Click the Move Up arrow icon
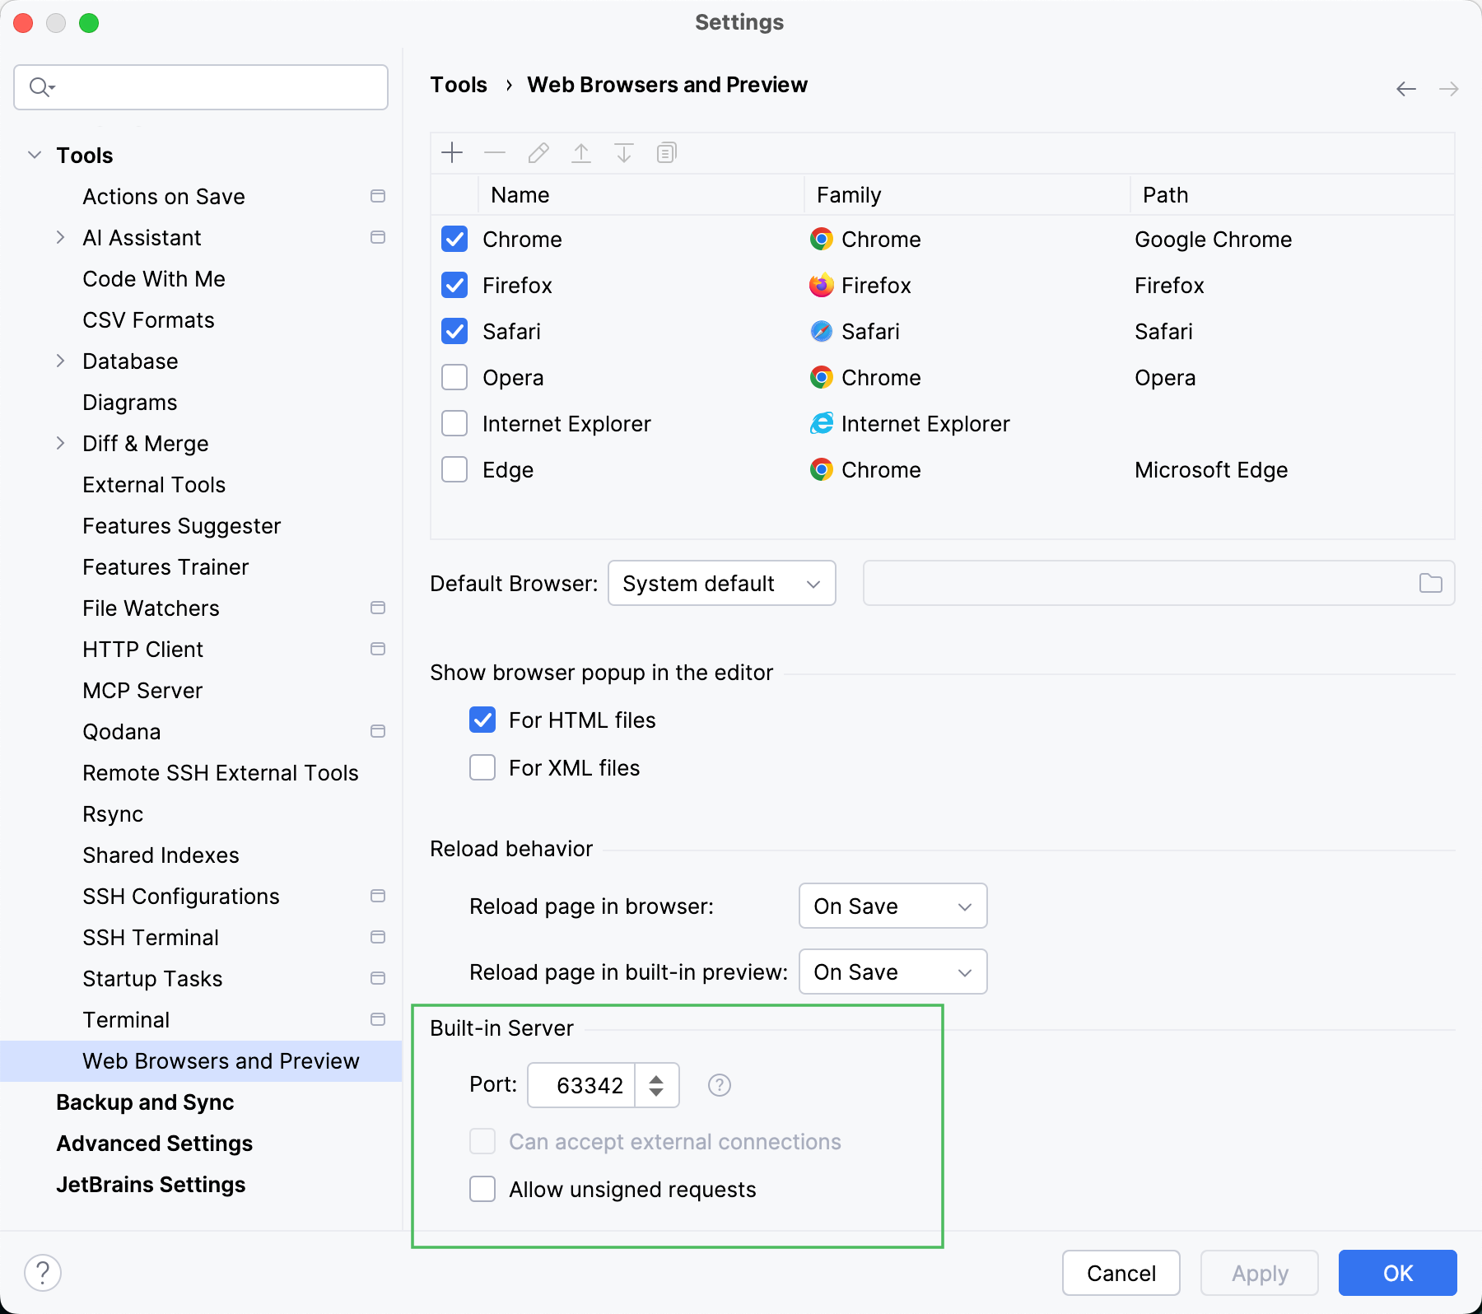1482x1314 pixels. [x=581, y=153]
